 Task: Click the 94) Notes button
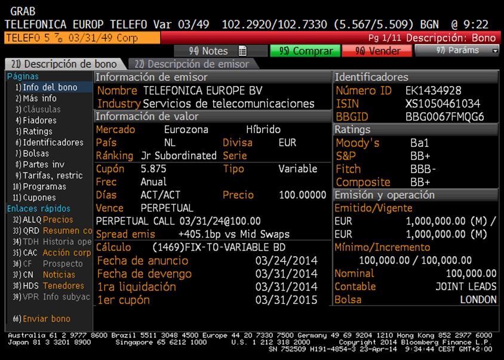coord(220,51)
